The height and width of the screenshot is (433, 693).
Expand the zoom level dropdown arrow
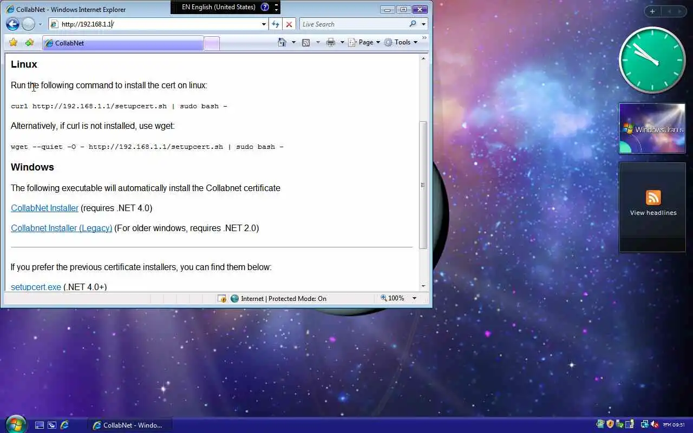click(414, 298)
